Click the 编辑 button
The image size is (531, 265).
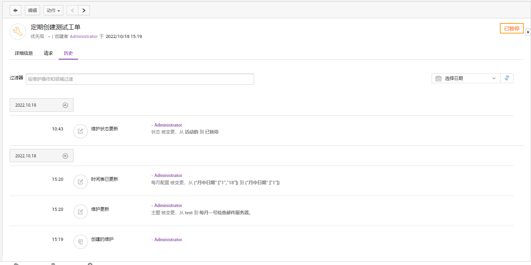pyautogui.click(x=32, y=10)
